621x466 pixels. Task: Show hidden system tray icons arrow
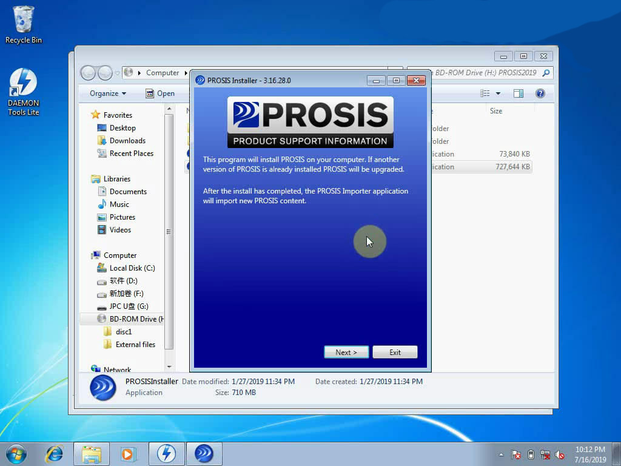tap(501, 454)
